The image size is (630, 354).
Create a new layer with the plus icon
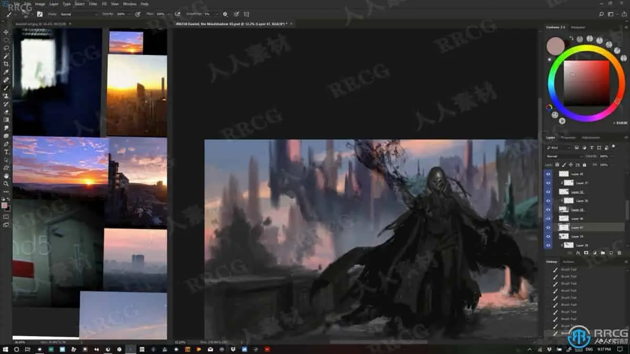click(x=611, y=253)
